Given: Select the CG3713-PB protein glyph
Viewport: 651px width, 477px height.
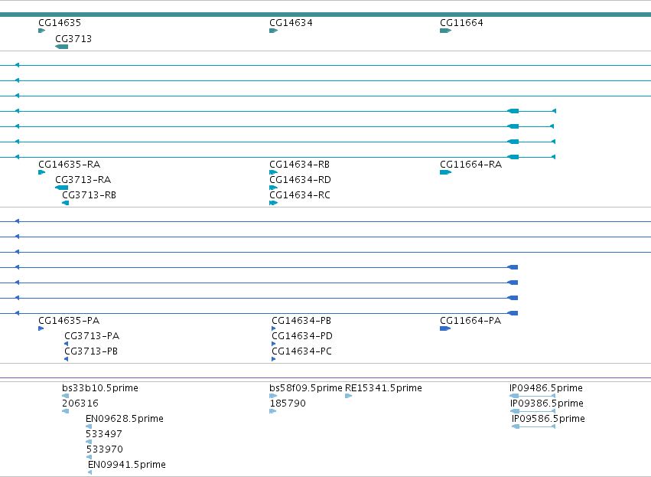Looking at the screenshot, I should pos(66,359).
